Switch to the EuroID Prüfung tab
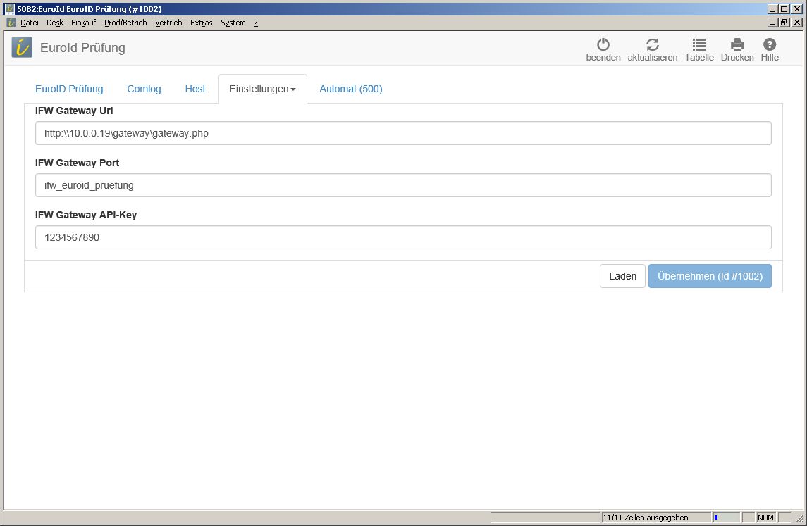The width and height of the screenshot is (807, 526). tap(69, 89)
